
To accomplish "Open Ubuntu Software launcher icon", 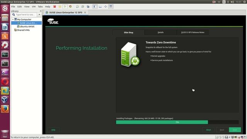I will (x=5, y=36).
